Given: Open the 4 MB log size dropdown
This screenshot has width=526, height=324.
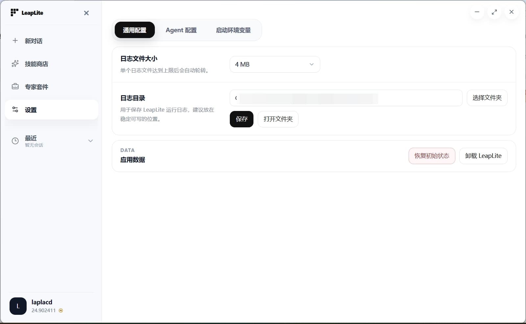Looking at the screenshot, I should pyautogui.click(x=275, y=64).
